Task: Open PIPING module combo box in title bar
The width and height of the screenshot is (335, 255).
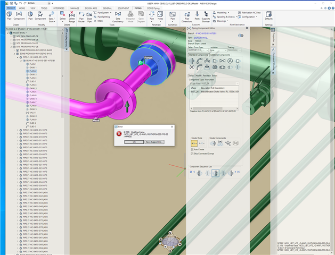Action: pos(39,3)
